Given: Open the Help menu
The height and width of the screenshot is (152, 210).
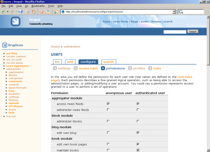Looking at the screenshot, I should 60,6.
